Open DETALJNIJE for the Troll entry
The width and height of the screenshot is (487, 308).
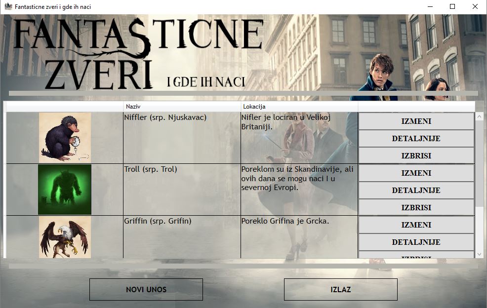416,190
